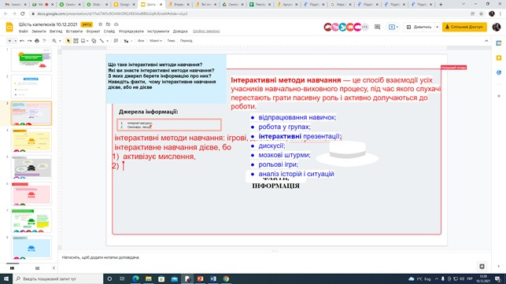Switch to filmstrip view
This screenshot has width=506, height=284.
click(x=13, y=268)
